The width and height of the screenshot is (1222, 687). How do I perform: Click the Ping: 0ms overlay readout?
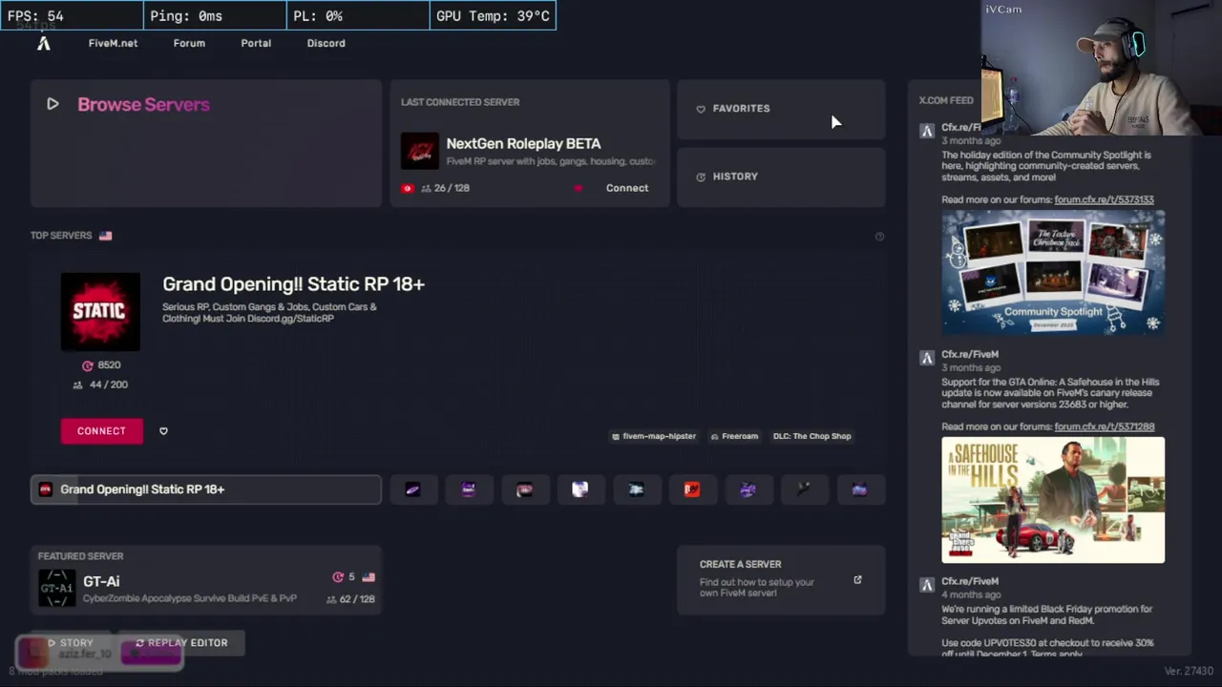click(215, 15)
